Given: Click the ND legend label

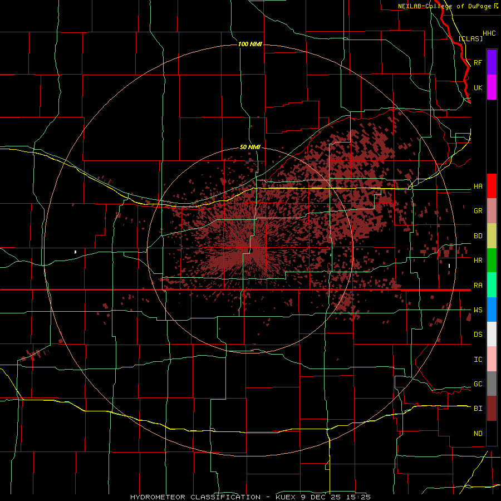Looking at the screenshot, I should click(478, 434).
